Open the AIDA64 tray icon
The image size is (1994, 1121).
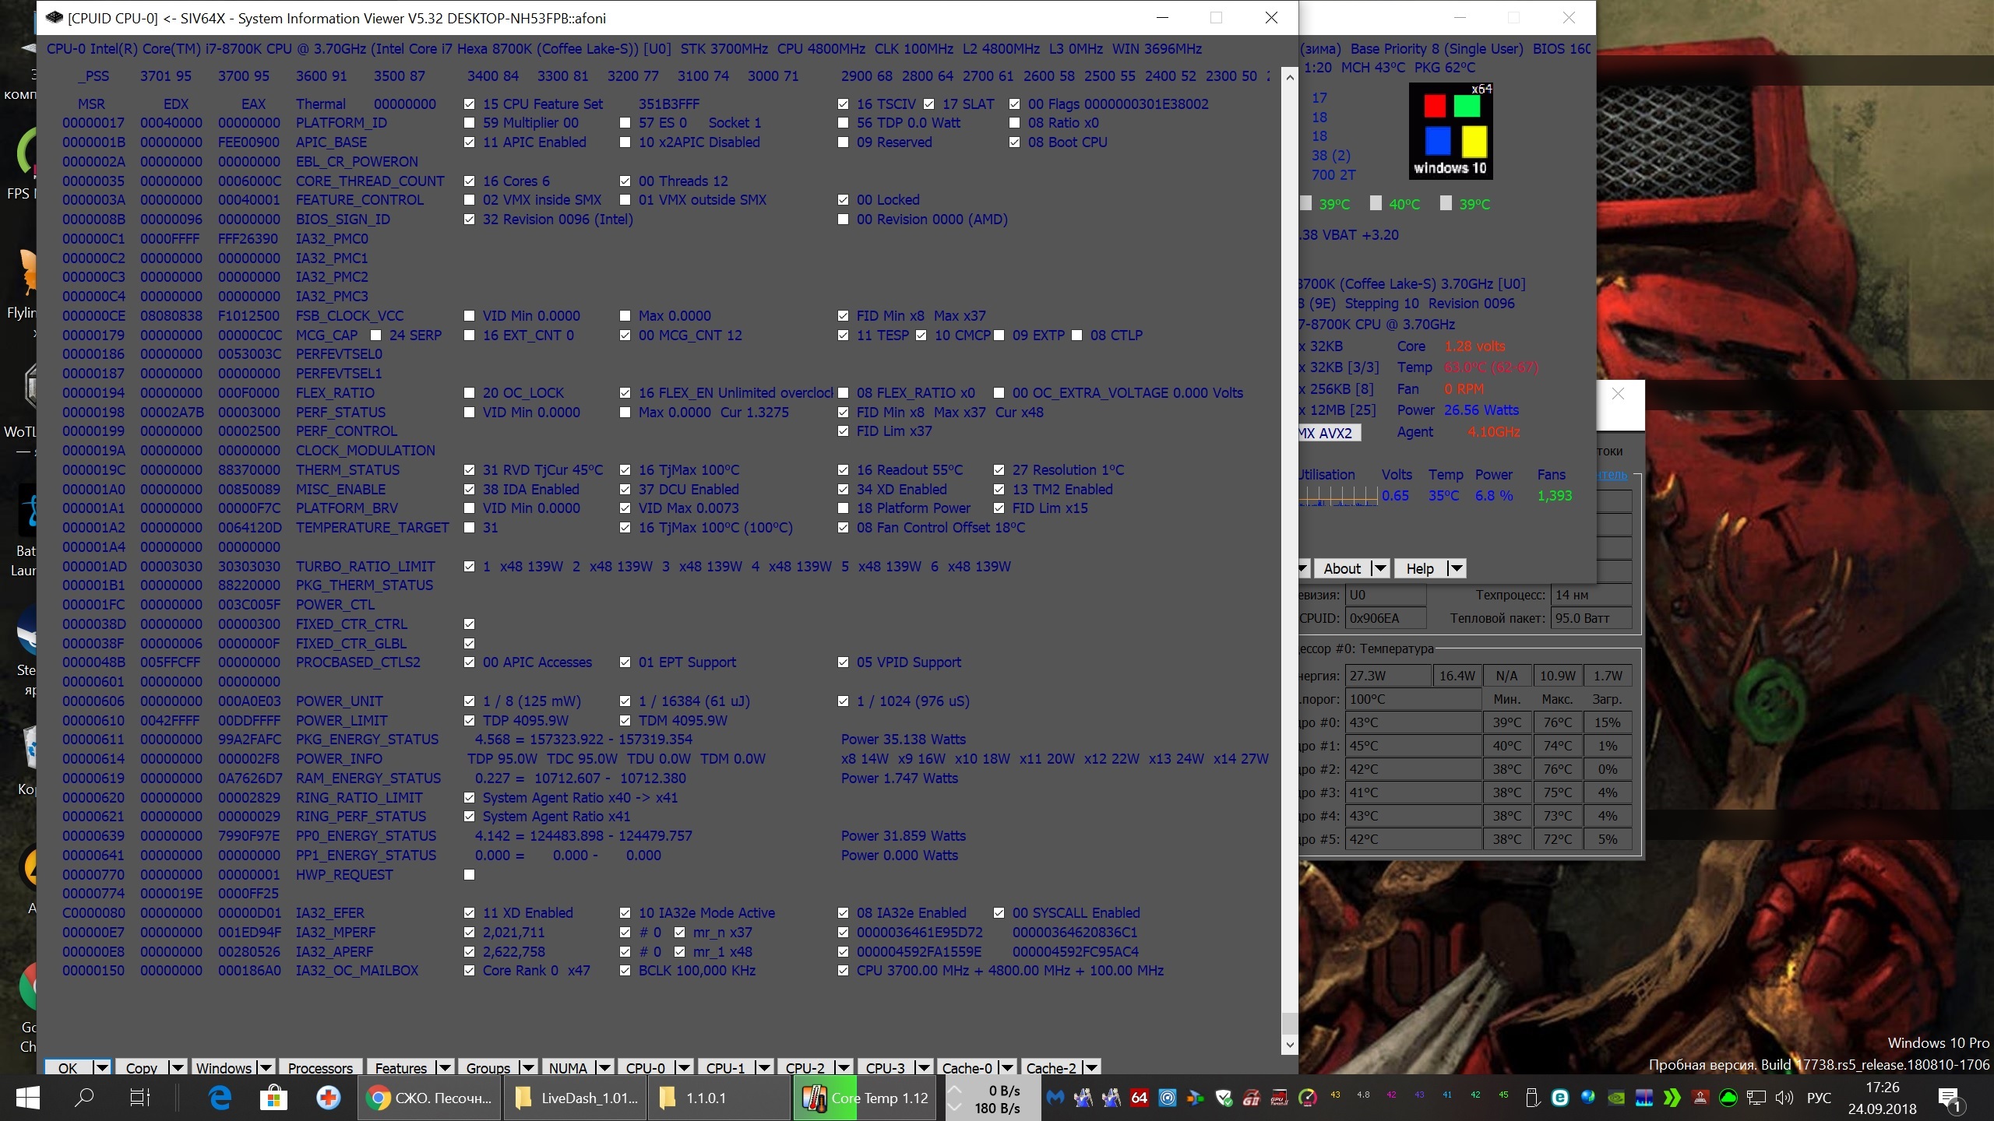coord(1139,1098)
